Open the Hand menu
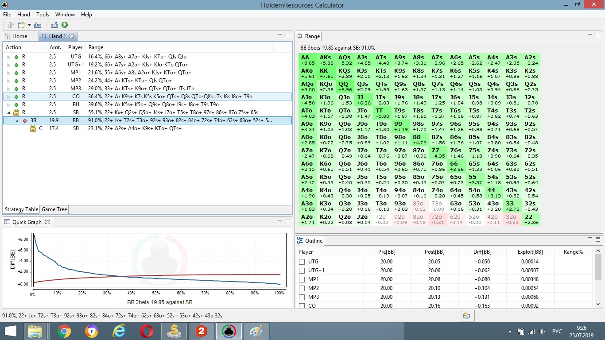The image size is (605, 340). click(x=23, y=15)
